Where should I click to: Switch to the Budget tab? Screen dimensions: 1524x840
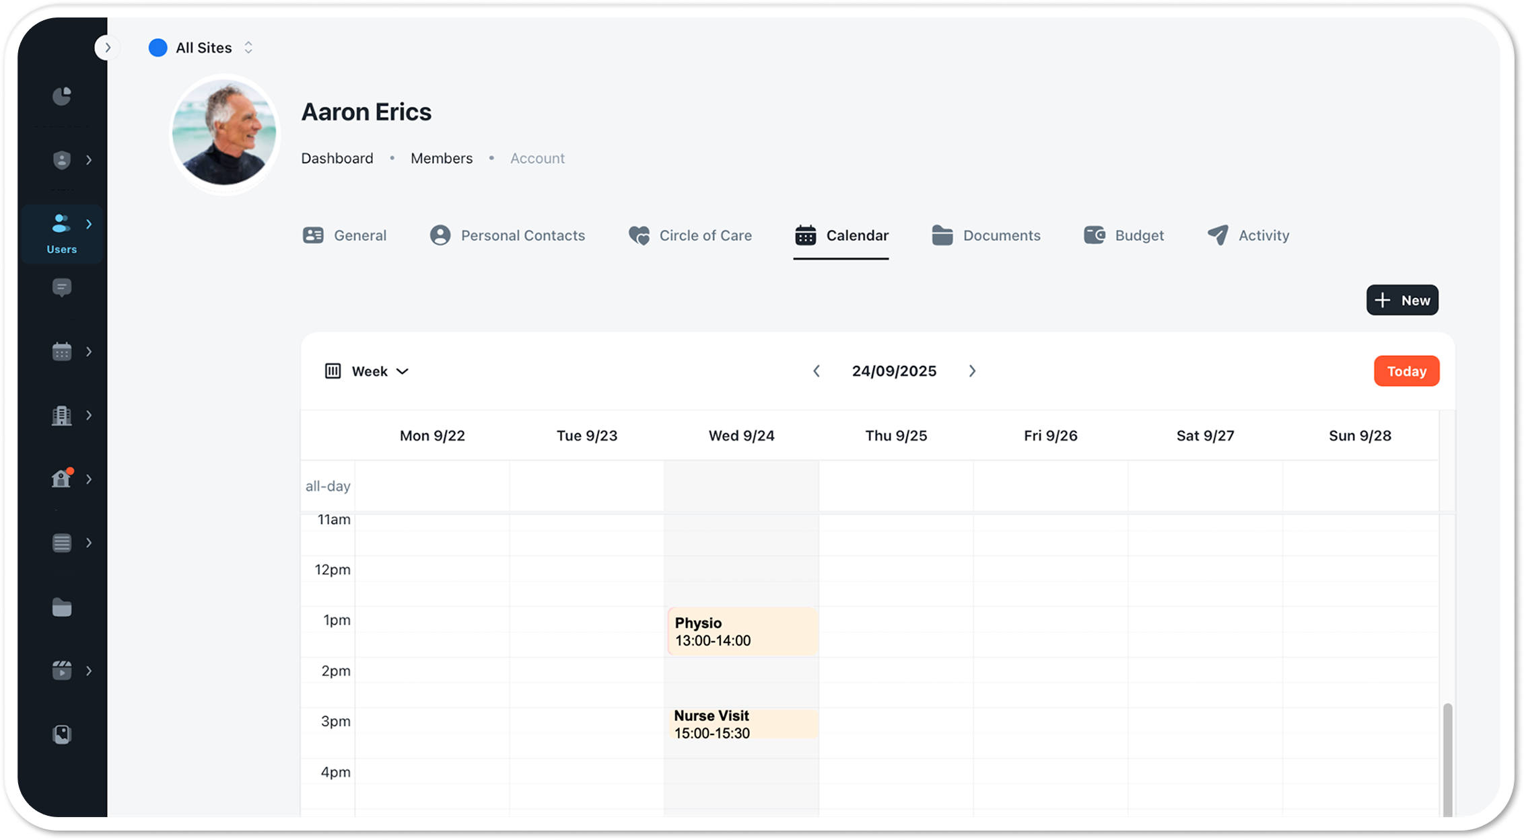[x=1123, y=235]
